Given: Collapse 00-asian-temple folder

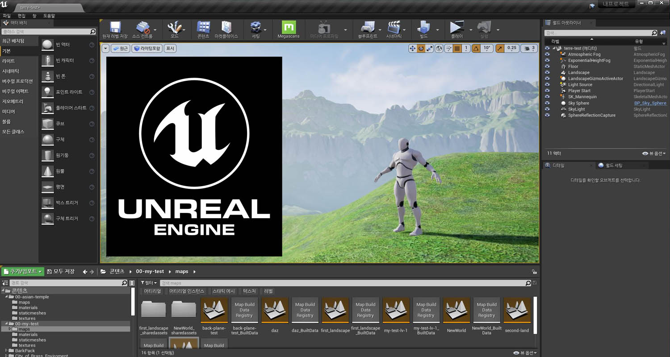Looking at the screenshot, I should point(6,297).
